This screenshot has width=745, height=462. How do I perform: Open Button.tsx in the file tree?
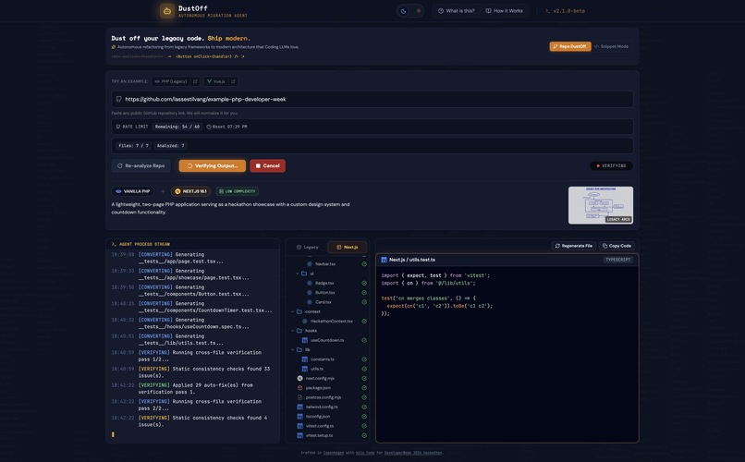[x=325, y=293]
